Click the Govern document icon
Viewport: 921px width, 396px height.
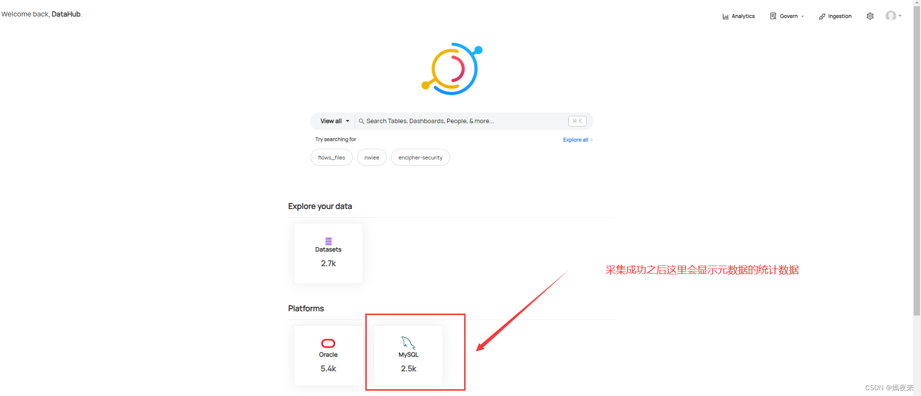(x=773, y=16)
